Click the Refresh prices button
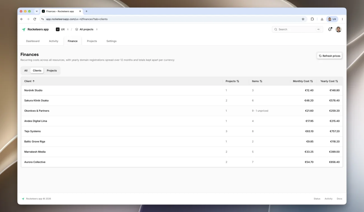The image size is (364, 212). 330,56
